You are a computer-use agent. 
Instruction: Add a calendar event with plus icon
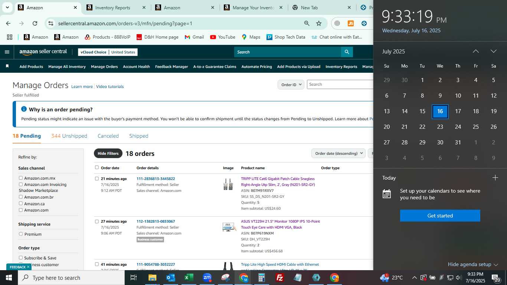495,178
